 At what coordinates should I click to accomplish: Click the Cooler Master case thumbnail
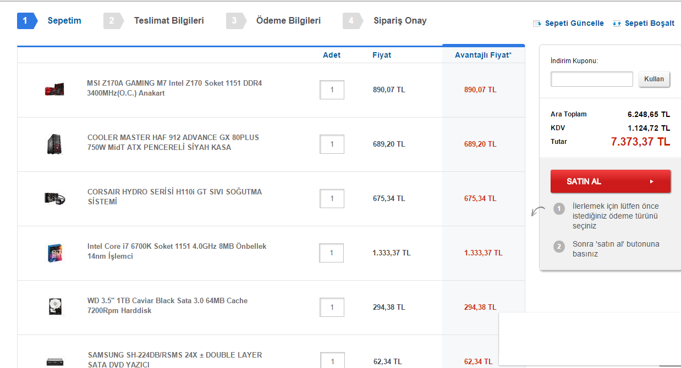[x=55, y=144]
